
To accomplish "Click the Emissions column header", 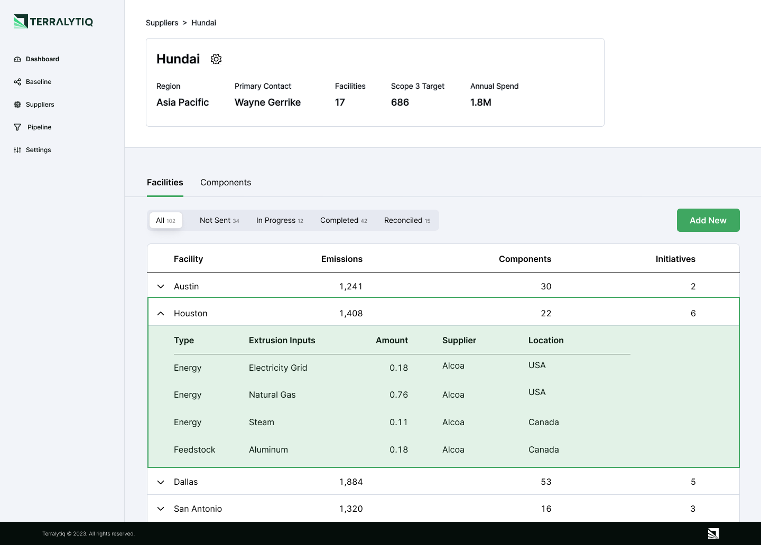I will pos(342,259).
